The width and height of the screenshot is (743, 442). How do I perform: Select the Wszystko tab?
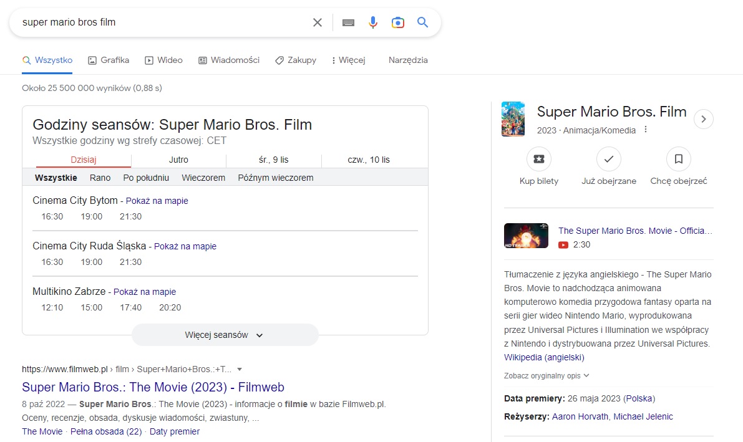[47, 60]
